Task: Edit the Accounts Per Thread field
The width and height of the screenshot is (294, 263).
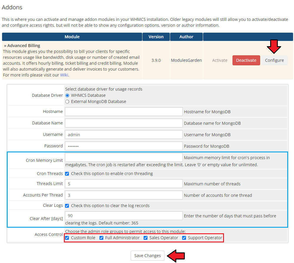Action: point(124,195)
